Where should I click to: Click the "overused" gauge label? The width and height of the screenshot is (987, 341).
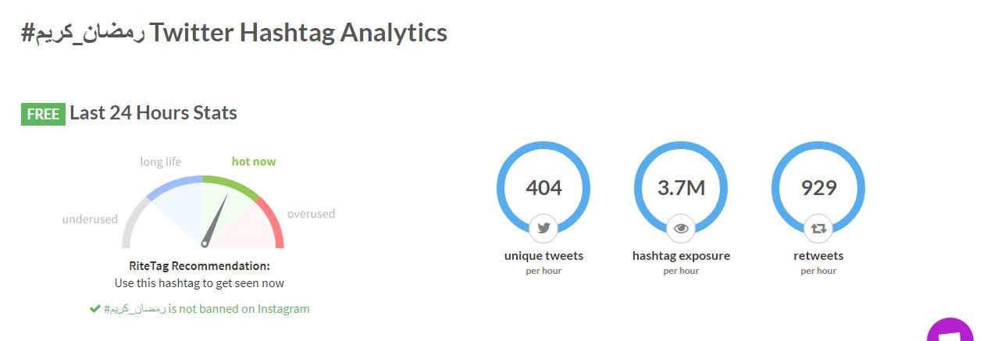point(311,214)
